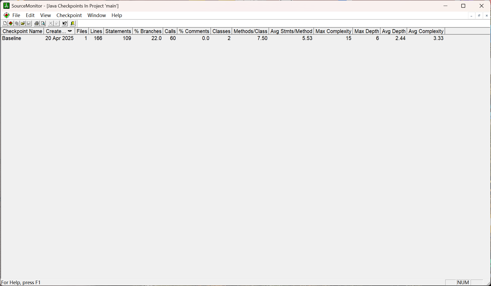491x286 pixels.
Task: Click the 'For Help, press F1' status text
Action: pos(21,282)
